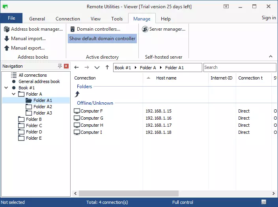278x207 pixels.
Task: Click into the Search field
Action: [x=239, y=68]
